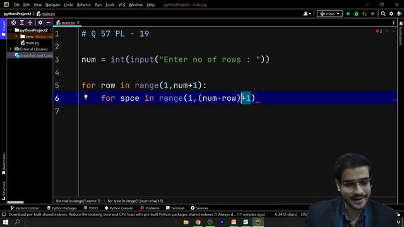404x227 pixels.
Task: Click cursor position 6:34 in status bar
Action: pyautogui.click(x=286, y=214)
